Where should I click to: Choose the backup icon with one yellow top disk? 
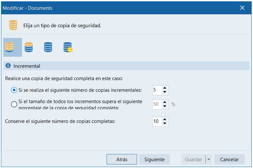click(29, 47)
